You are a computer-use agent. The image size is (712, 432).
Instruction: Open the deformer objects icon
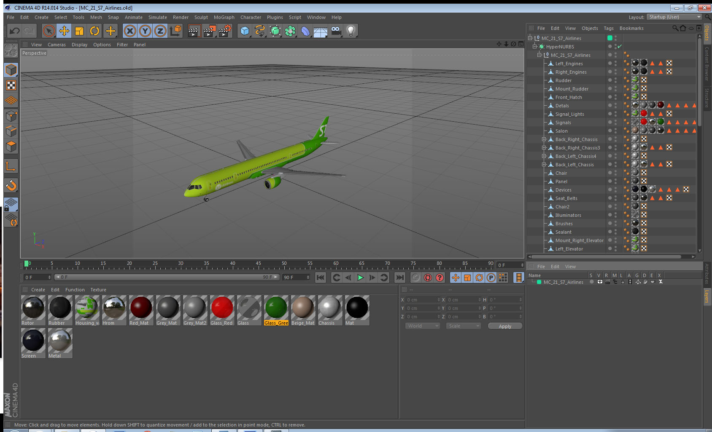[305, 31]
